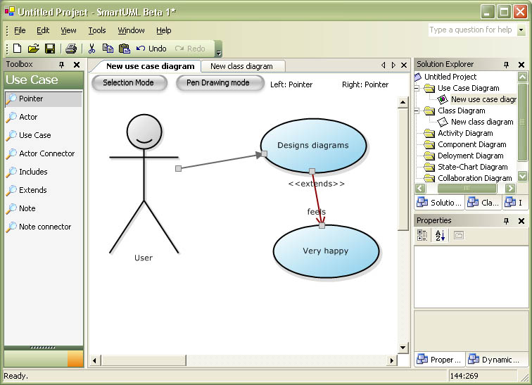Collapse the Use Case Diagram tree node
532x385 pixels.
click(x=417, y=89)
